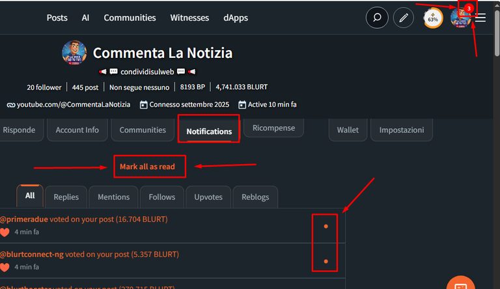The width and height of the screenshot is (500, 289).
Task: Filter notifications by Replies
Action: click(66, 197)
